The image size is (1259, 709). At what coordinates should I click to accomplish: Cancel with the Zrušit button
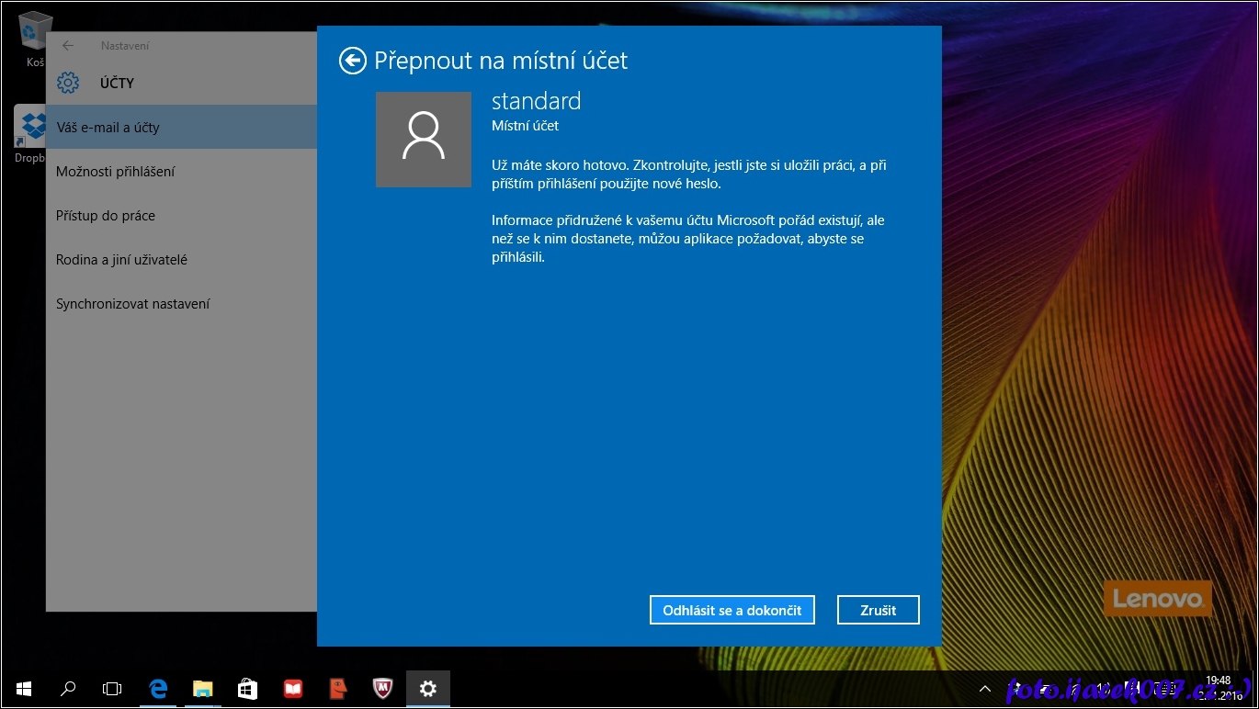tap(878, 610)
